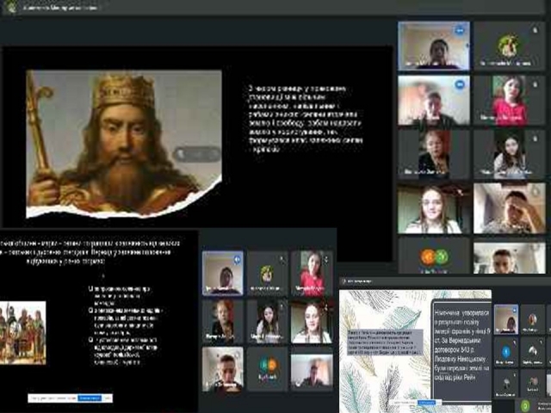The height and width of the screenshot is (413, 551).
Task: Select the tile of the girl with glasses, top-right grid
Action: 434,208
